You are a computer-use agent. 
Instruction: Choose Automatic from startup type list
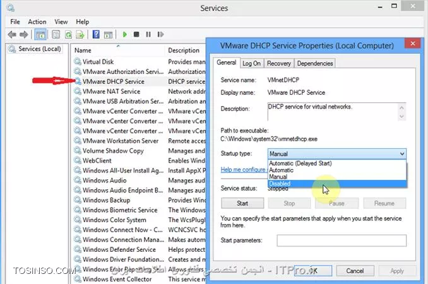tap(337, 170)
